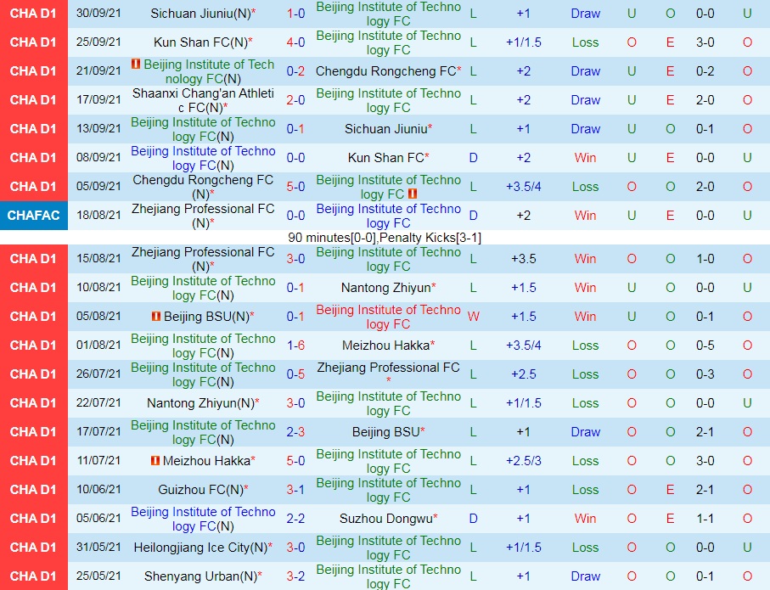
Task: Open Nantong Zhiyun(N) team link on 22/07/21
Action: 203,403
